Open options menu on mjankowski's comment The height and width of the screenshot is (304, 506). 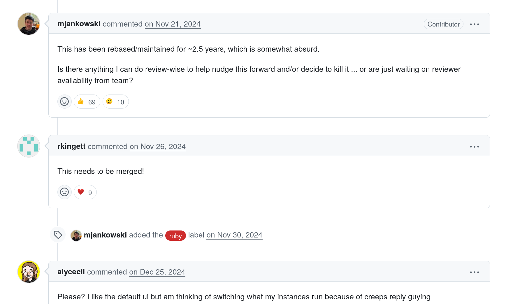(475, 24)
